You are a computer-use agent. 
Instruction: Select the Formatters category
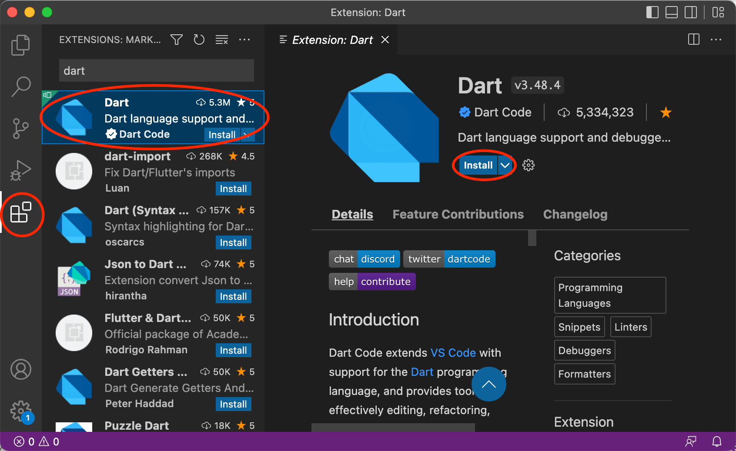(x=585, y=374)
